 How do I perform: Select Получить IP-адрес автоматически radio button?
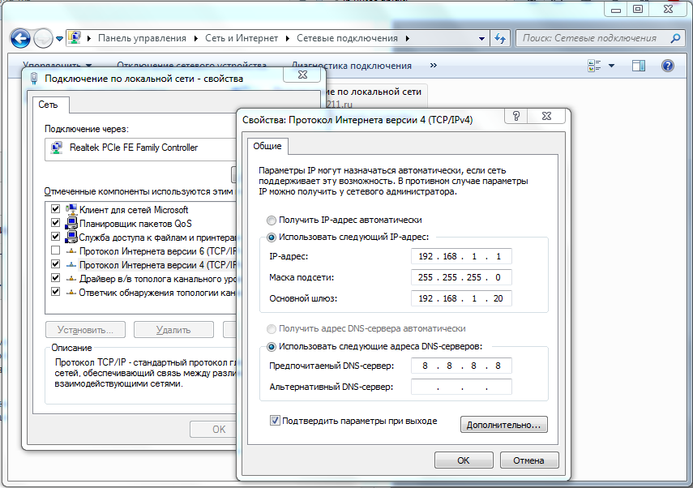pyautogui.click(x=272, y=220)
